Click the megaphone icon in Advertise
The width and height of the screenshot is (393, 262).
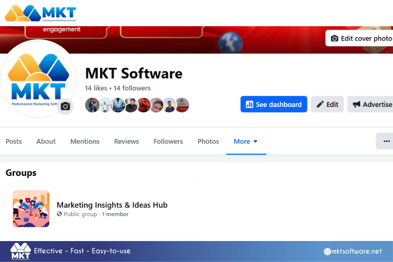(356, 104)
